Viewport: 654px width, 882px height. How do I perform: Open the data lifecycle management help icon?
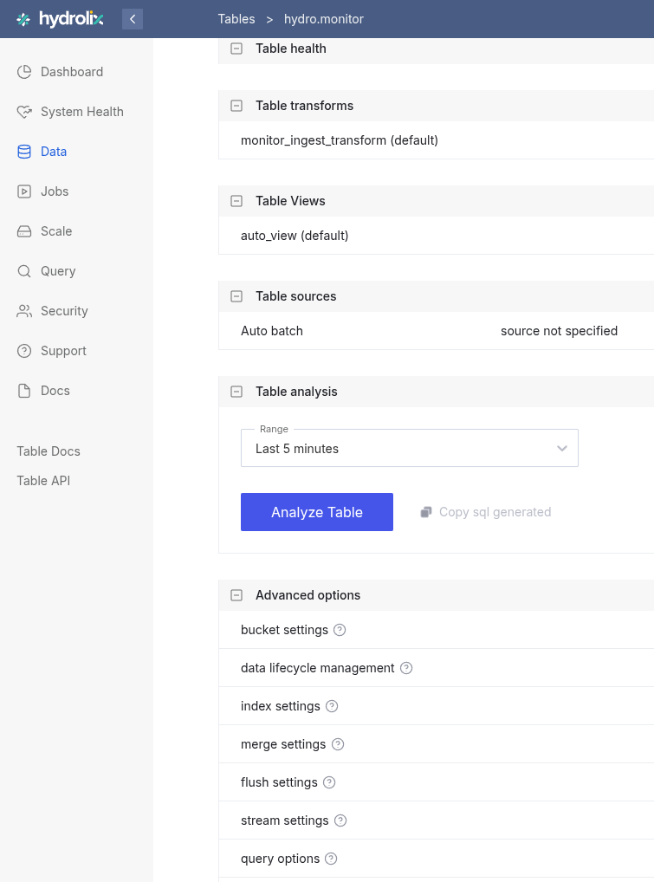(405, 668)
